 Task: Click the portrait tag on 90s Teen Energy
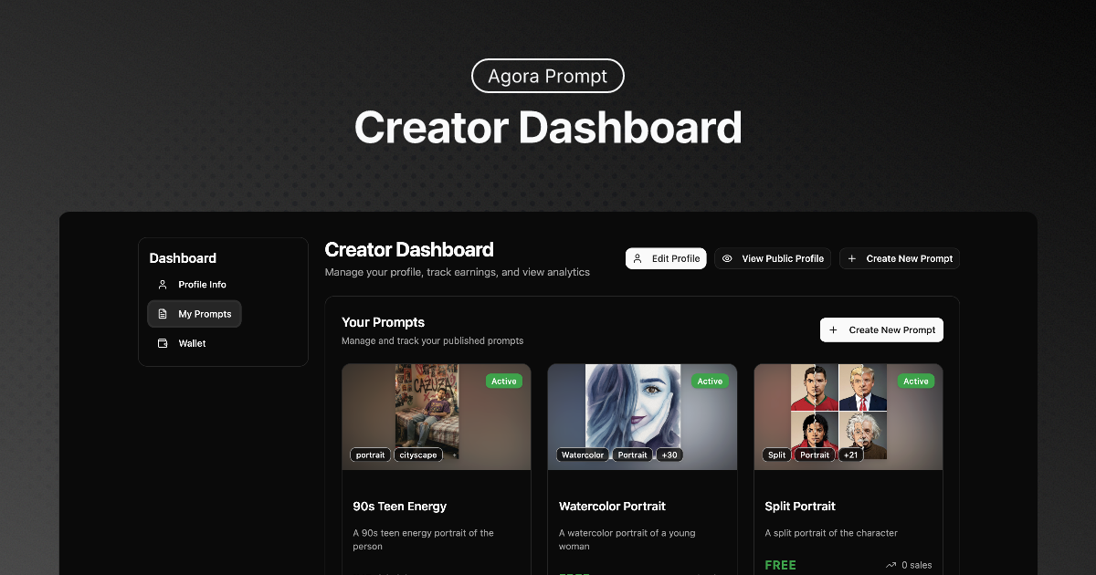(x=371, y=455)
